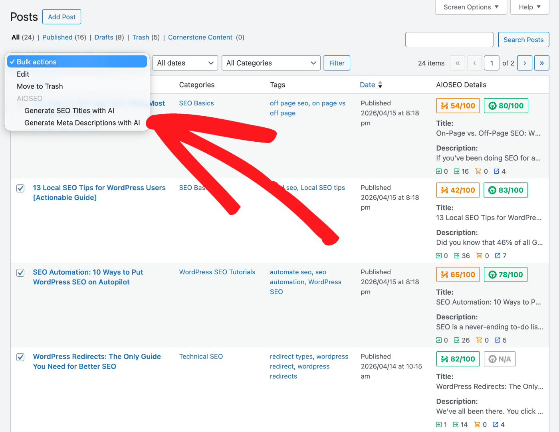This screenshot has width=559, height=432.
Task: Choose Move to Trash from bulk actions
Action: [40, 86]
